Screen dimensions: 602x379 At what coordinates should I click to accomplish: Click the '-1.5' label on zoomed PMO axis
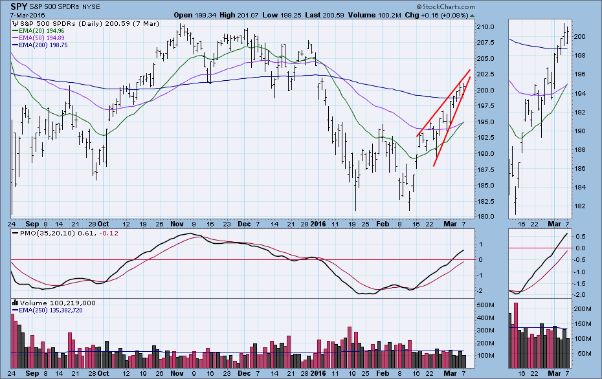(x=581, y=284)
